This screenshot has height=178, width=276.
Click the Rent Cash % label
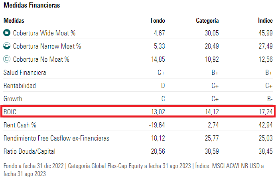tap(20, 125)
